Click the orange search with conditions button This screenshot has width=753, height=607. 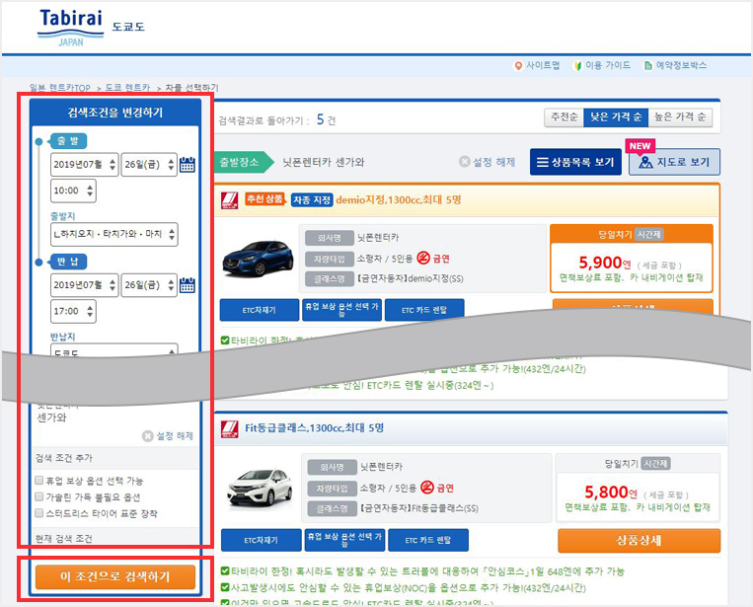[114, 576]
